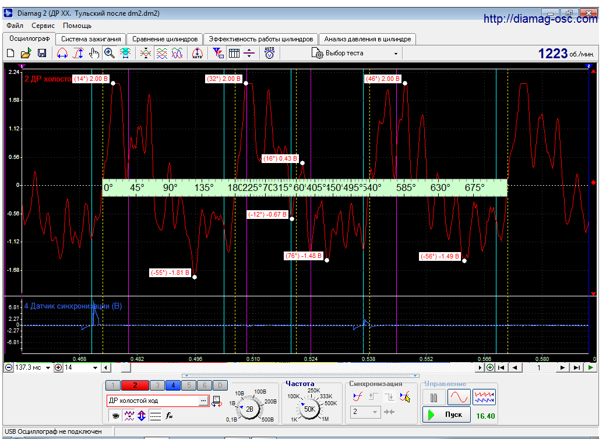Image resolution: width=606 pixels, height=439 pixels.
Task: Click the compress waveforms vertically icon
Action: pos(146,54)
